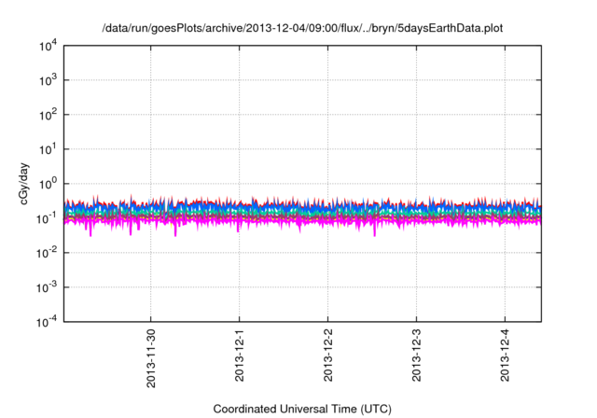Click the 10^2 y-axis tick label

[48, 115]
